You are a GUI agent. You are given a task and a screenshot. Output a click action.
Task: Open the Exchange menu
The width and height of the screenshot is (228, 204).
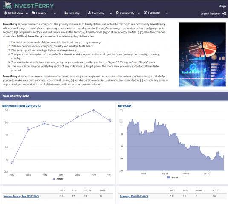(x=154, y=13)
